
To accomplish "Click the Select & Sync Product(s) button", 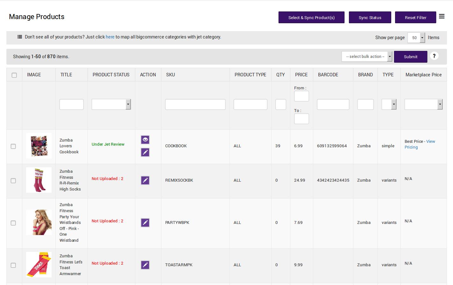I will click(311, 17).
